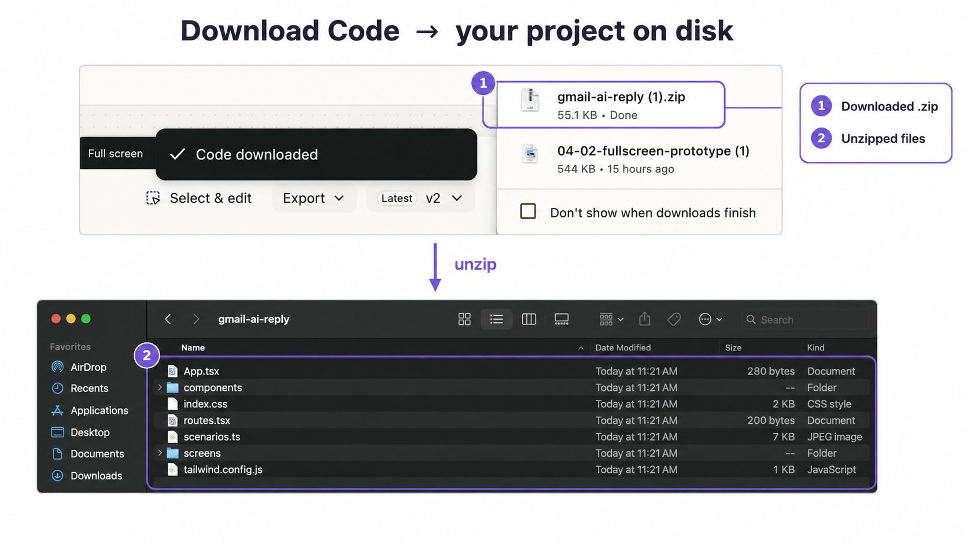Screen dimensions: 967x544
Task: Open the gmail-ai-reply (1).zip download
Action: (x=604, y=105)
